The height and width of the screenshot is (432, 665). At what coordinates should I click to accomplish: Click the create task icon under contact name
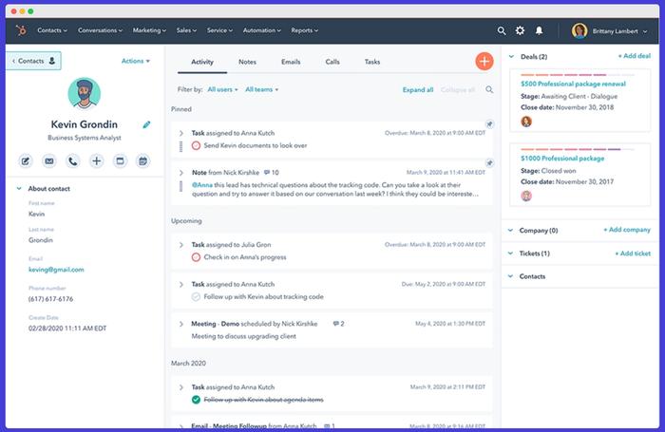(x=120, y=161)
